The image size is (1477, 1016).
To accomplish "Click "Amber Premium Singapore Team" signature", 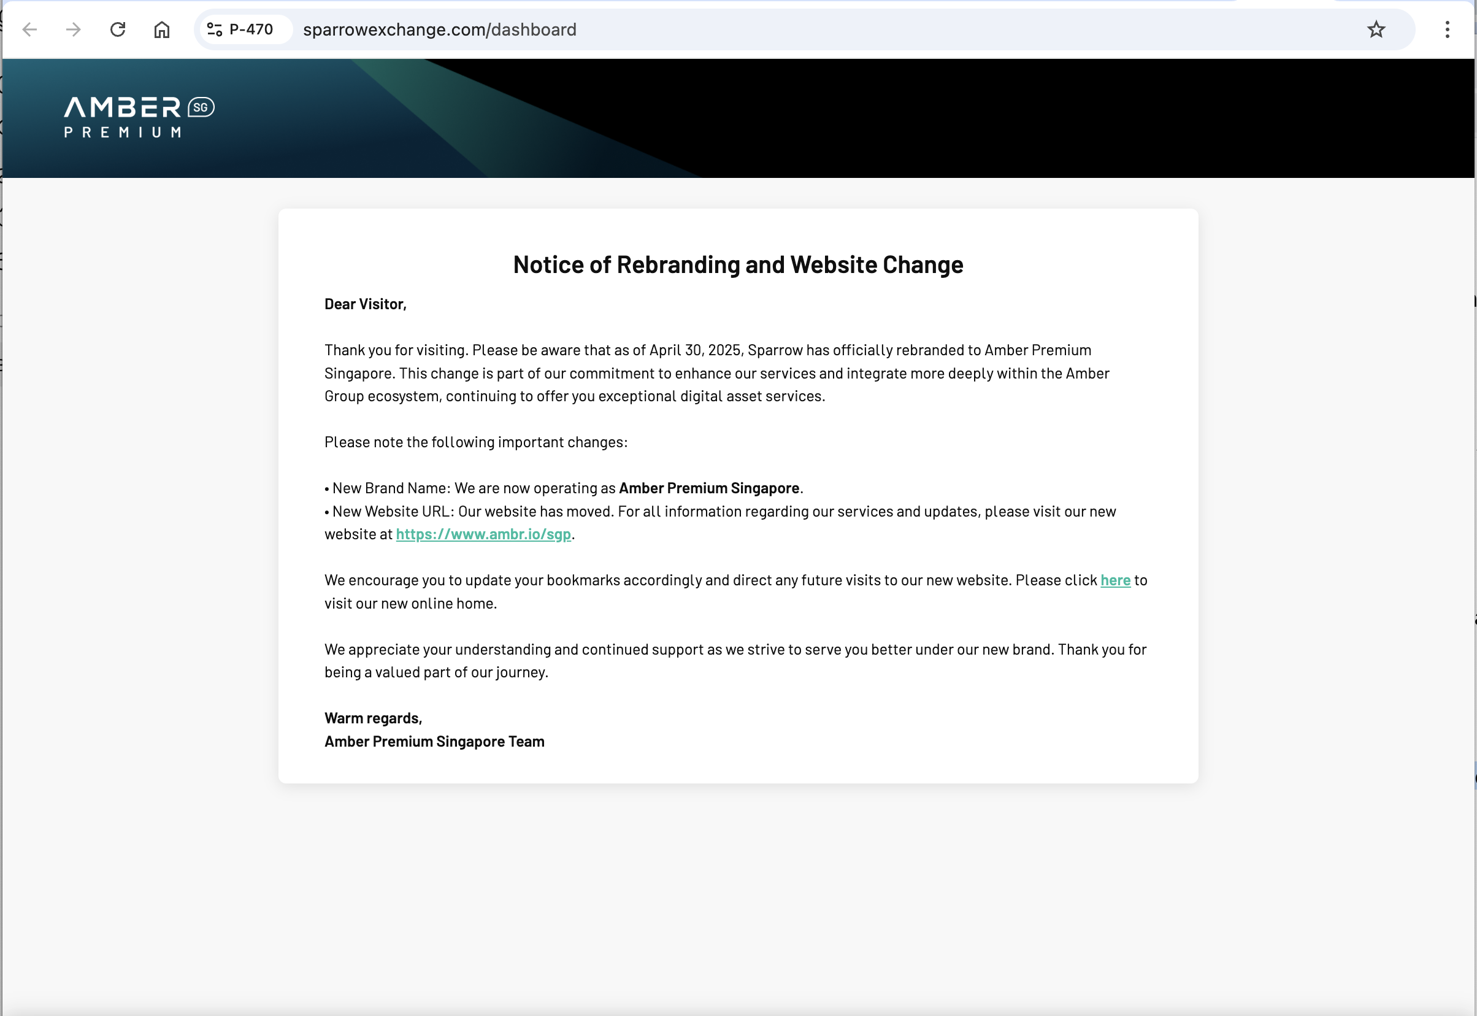I will (x=434, y=742).
